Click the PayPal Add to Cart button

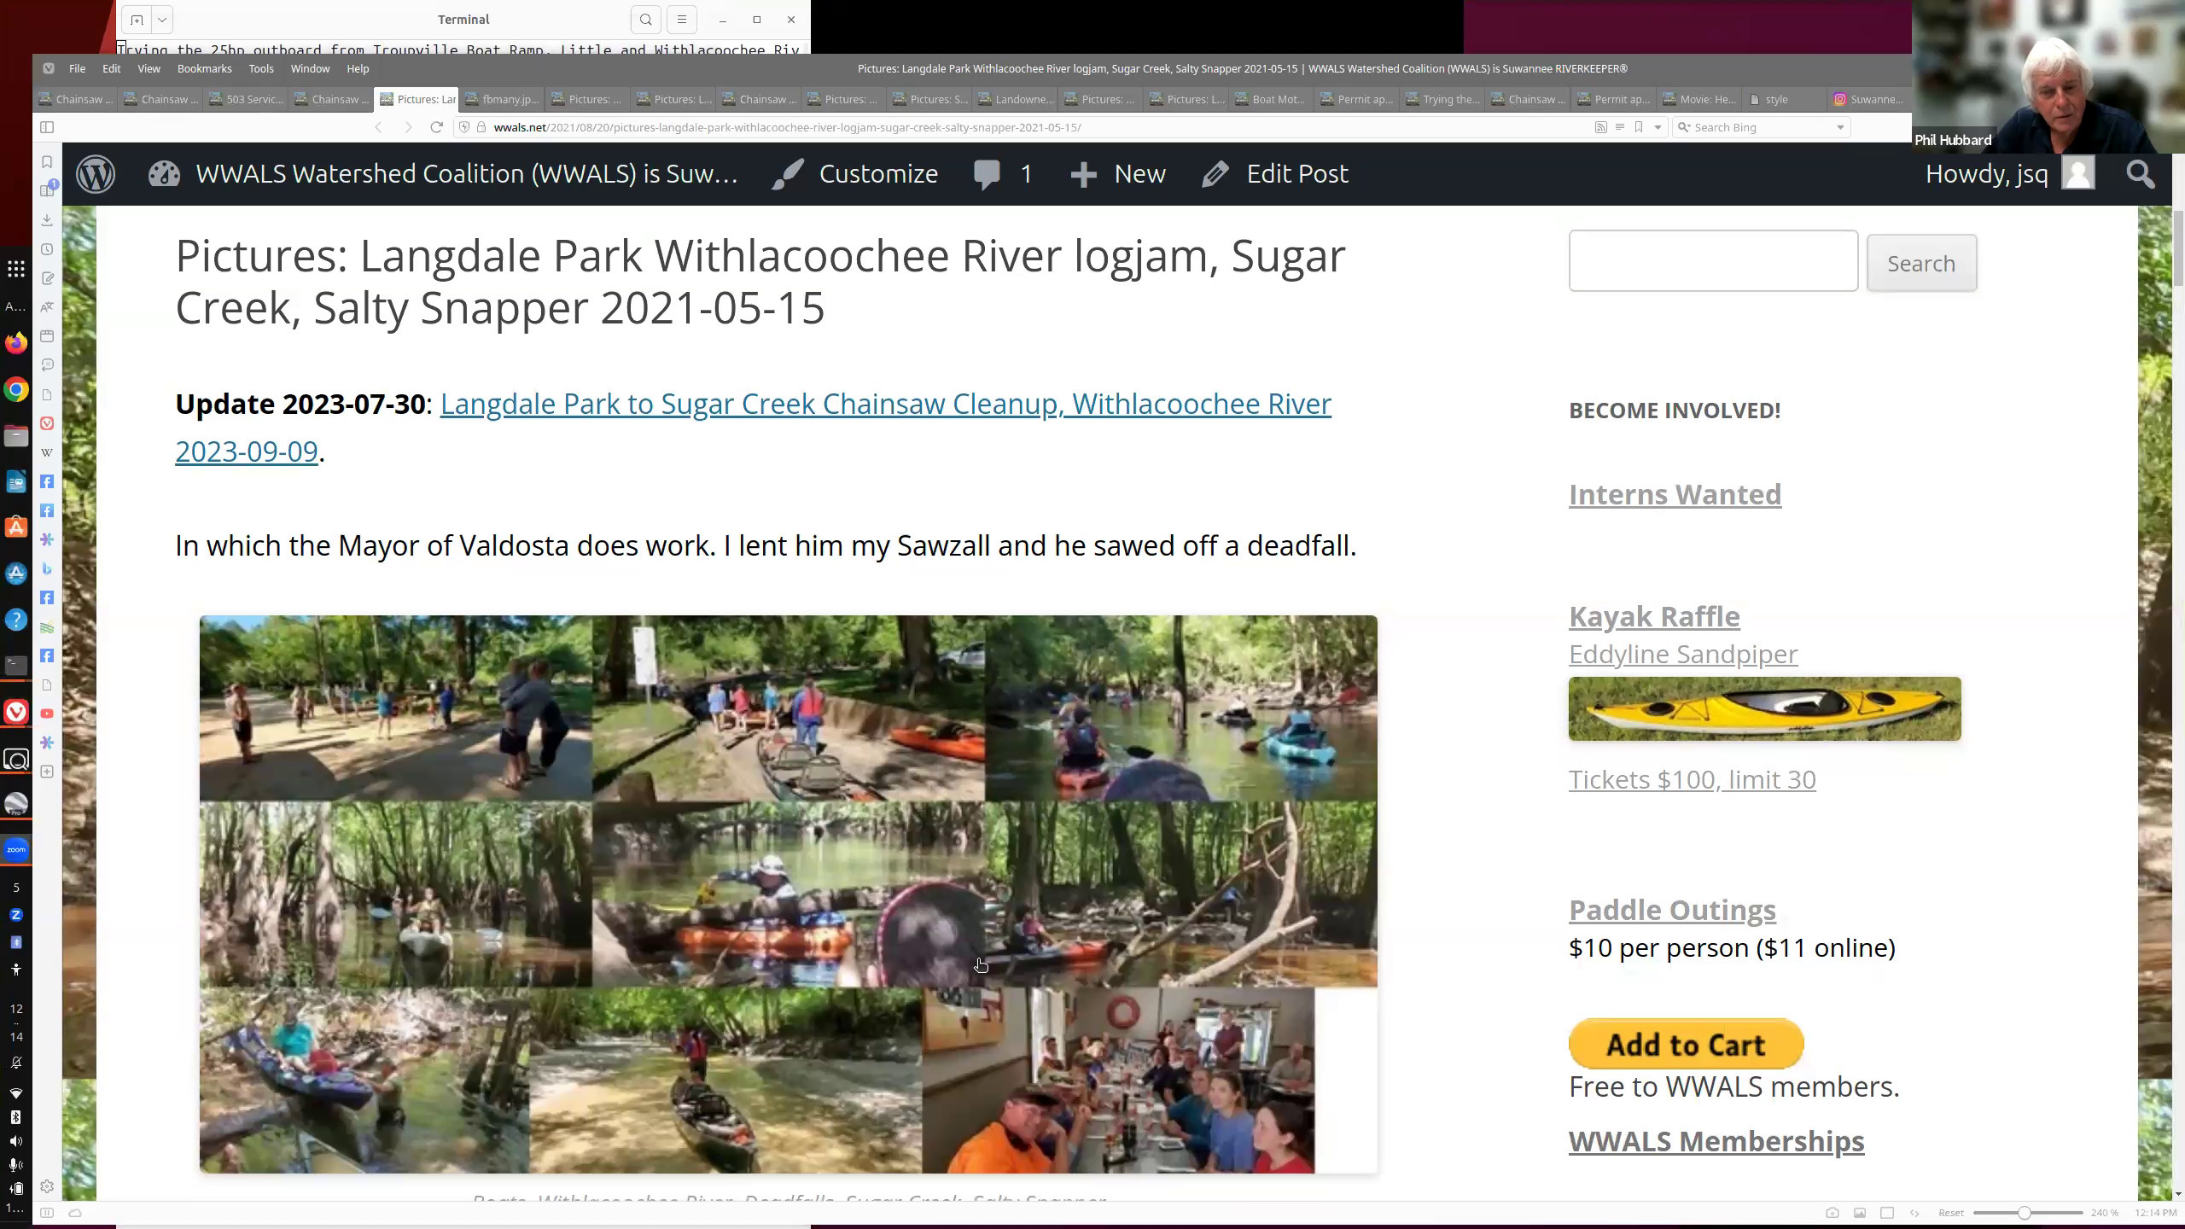click(x=1686, y=1043)
